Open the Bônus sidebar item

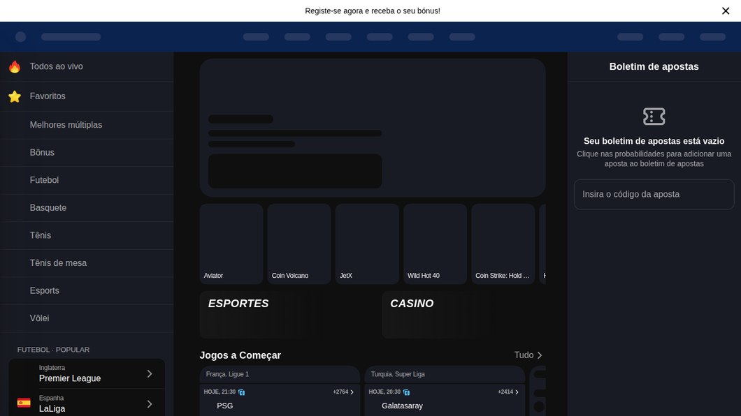pos(87,152)
